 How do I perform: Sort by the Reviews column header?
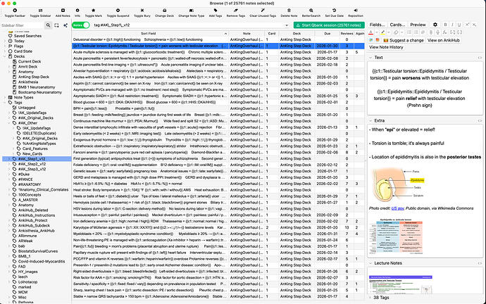(x=347, y=34)
